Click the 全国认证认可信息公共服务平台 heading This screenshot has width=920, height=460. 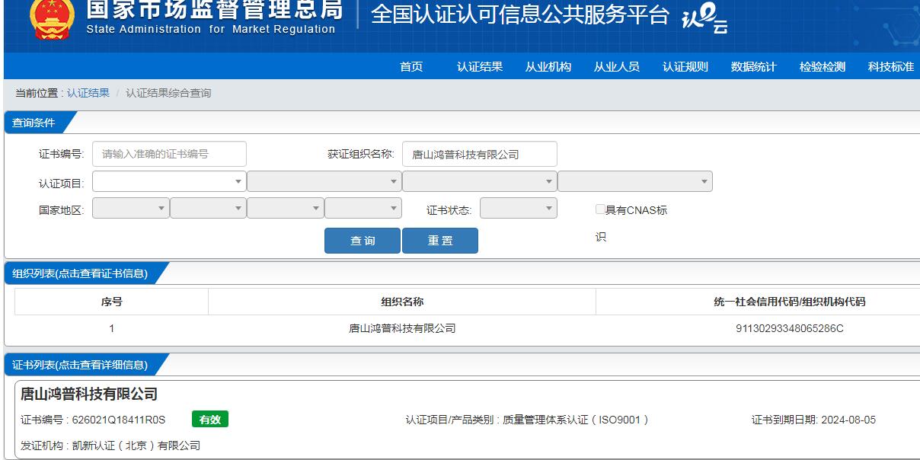(520, 15)
